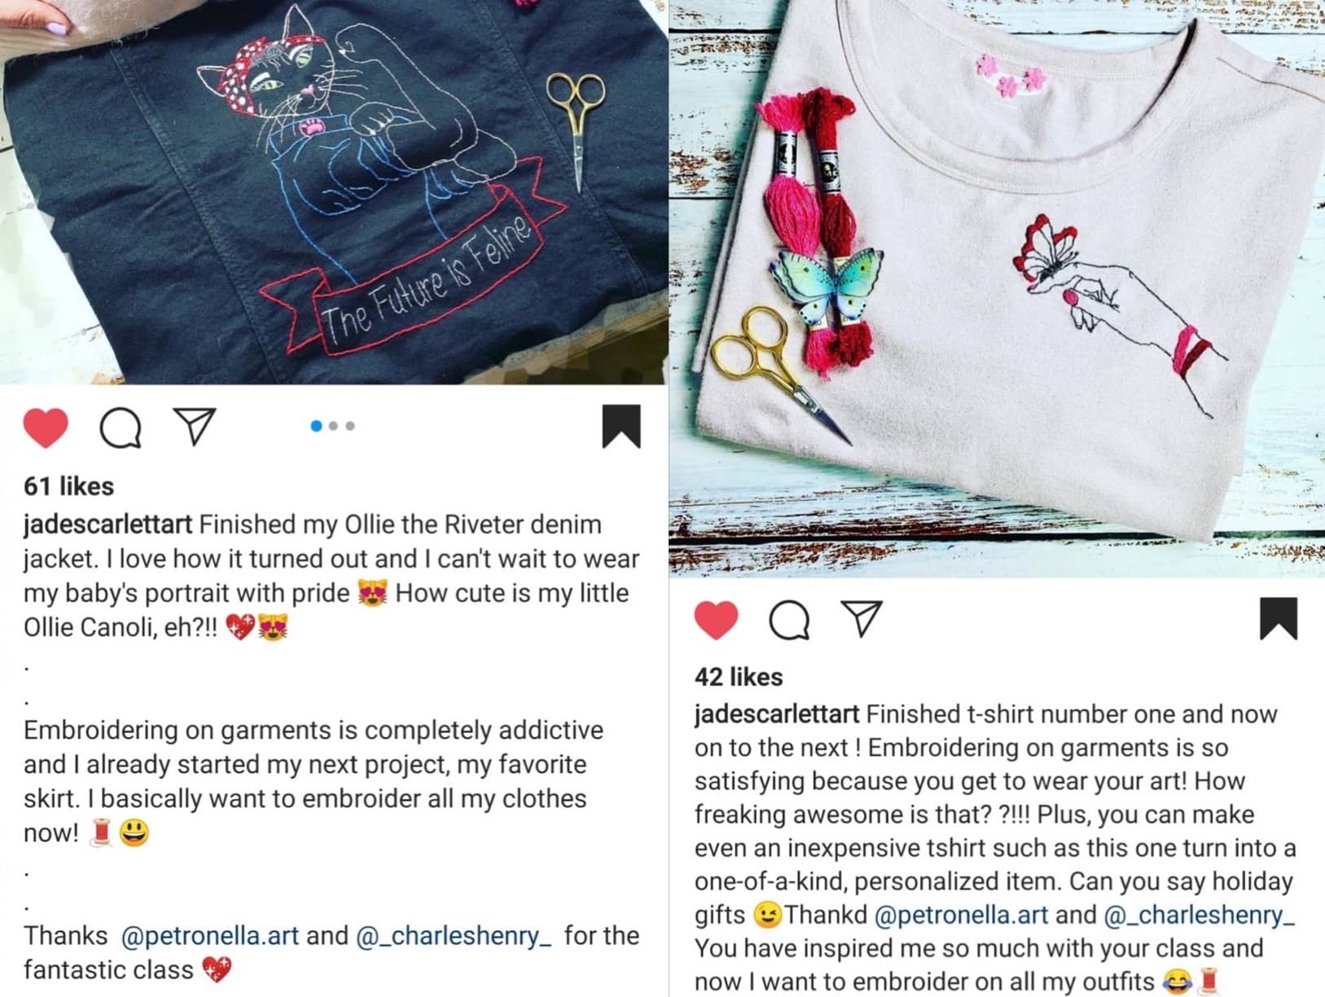Image resolution: width=1325 pixels, height=997 pixels.
Task: Open @petronella.art mention in t-shirt caption
Action: pyautogui.click(x=961, y=915)
